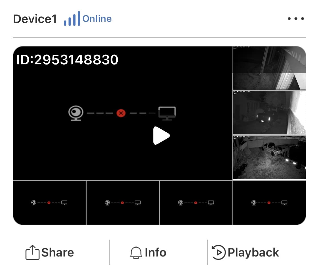Screen dimensions: 319x268
Task: Select the third disconnected channel in bottom row
Action: click(196, 203)
